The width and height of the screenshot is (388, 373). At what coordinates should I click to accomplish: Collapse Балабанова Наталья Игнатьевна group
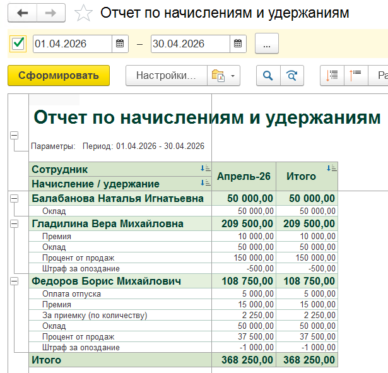click(x=15, y=199)
